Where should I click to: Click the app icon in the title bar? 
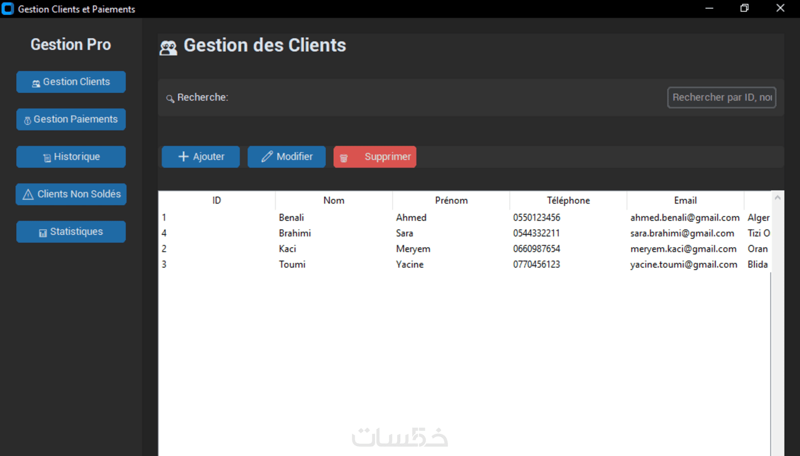point(8,9)
